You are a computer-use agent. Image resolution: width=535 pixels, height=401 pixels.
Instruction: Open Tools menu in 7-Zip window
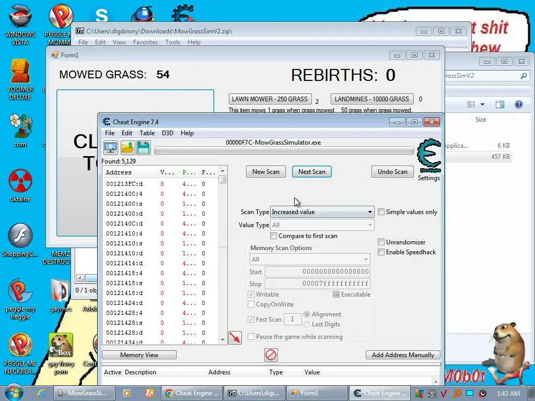pyautogui.click(x=172, y=42)
